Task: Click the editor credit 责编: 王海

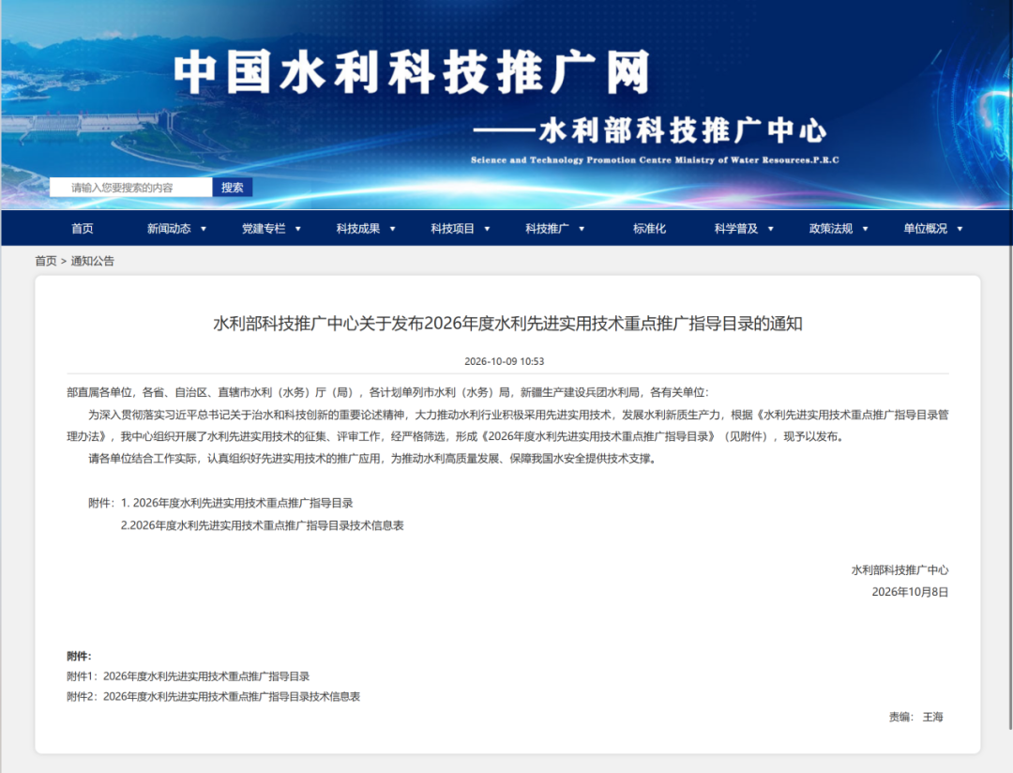Action: point(916,717)
